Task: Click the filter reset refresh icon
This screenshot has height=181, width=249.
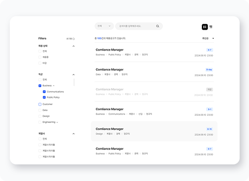Action: pos(74,39)
